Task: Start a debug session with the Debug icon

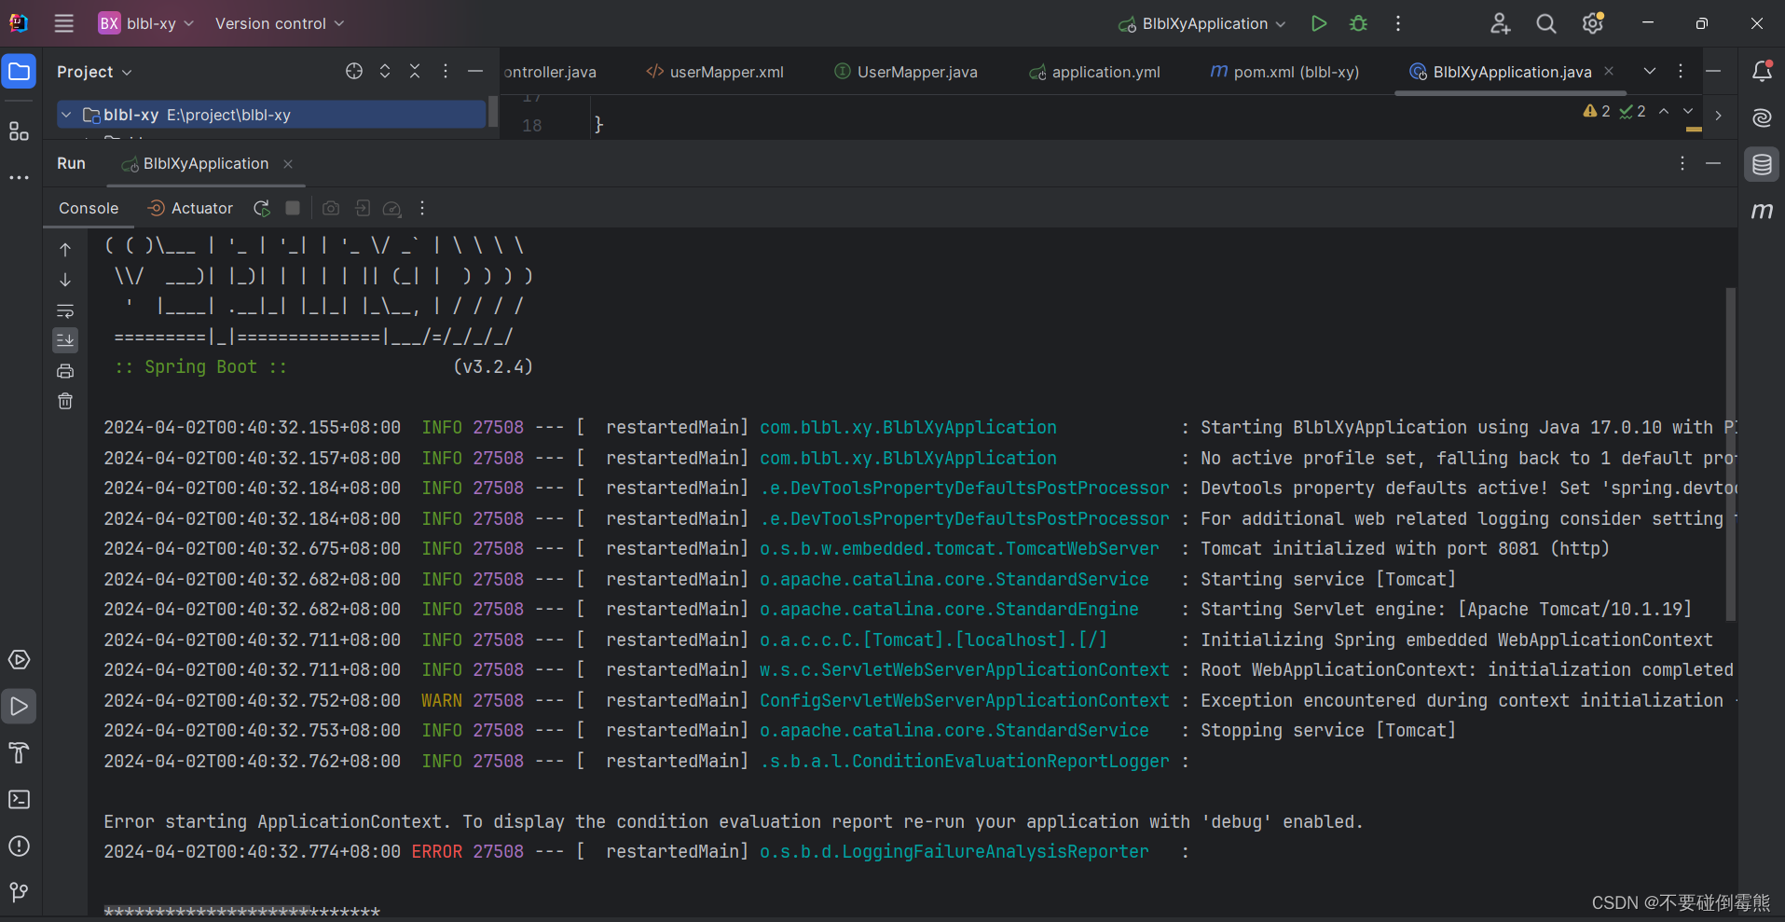Action: (1359, 23)
